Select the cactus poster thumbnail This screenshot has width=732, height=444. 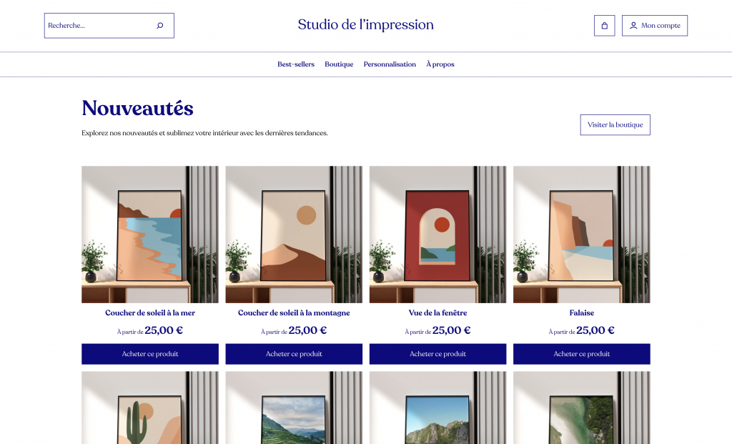click(x=150, y=408)
